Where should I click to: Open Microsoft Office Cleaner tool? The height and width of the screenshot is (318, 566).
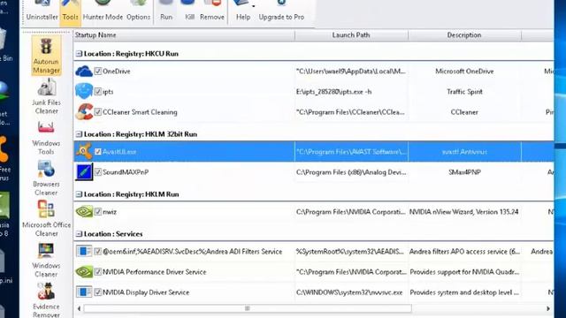(46, 219)
